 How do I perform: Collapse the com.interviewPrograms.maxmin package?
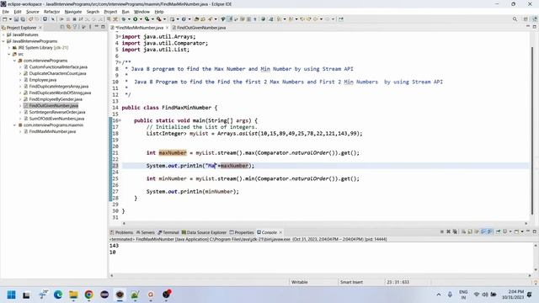click(14, 125)
